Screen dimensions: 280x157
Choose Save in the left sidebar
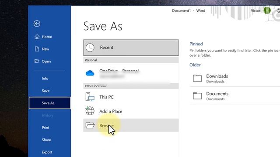pyautogui.click(x=49, y=91)
